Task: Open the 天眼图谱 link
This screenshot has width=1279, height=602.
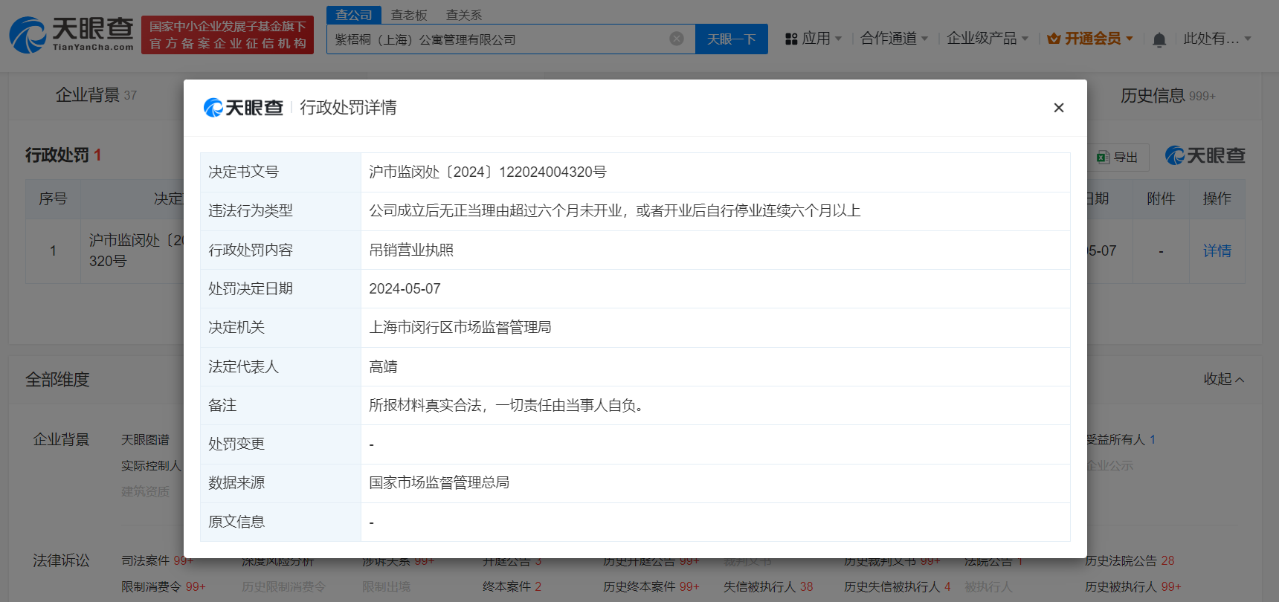Action: coord(146,440)
